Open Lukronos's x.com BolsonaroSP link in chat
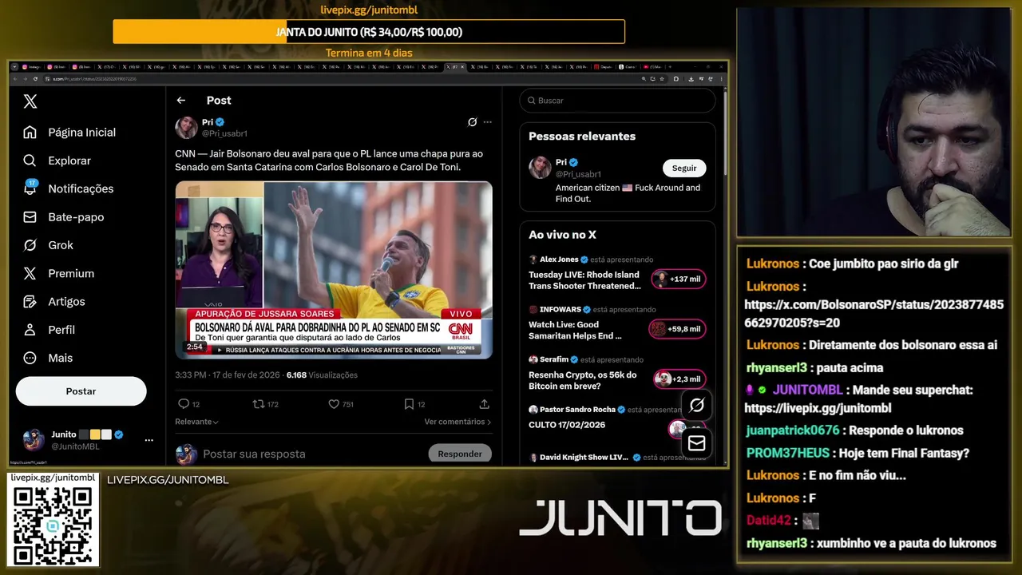This screenshot has height=575, width=1022. coord(873,314)
